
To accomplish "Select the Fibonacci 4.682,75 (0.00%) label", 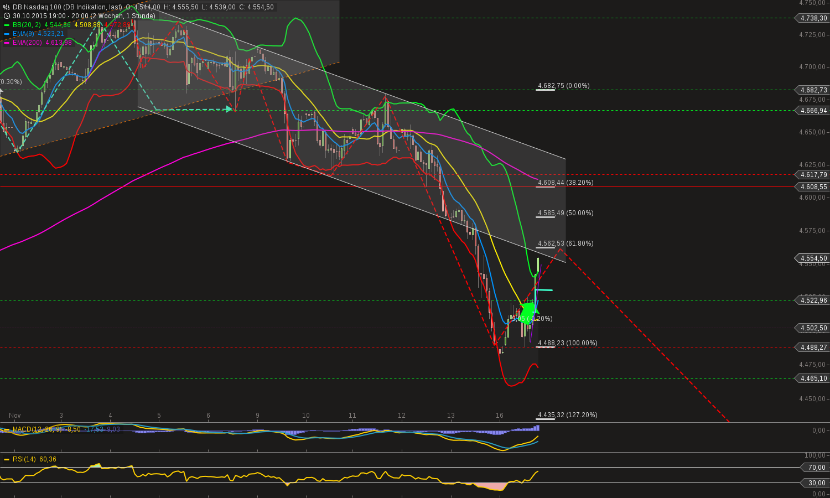I will 564,86.
